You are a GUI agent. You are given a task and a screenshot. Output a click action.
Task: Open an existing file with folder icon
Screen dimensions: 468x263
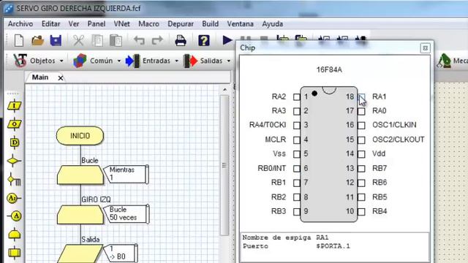click(37, 40)
